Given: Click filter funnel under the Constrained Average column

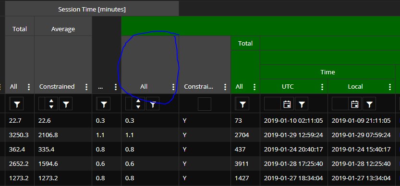Looking at the screenshot, I should pyautogui.click(x=66, y=104).
